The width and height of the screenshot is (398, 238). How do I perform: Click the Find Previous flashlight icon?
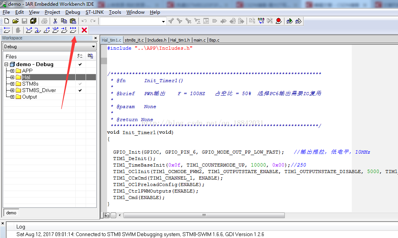coord(171,21)
